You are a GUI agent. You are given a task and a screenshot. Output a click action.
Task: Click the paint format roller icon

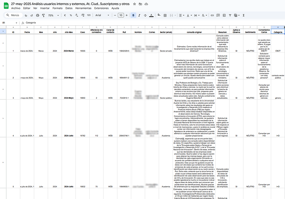pyautogui.click(x=43, y=15)
